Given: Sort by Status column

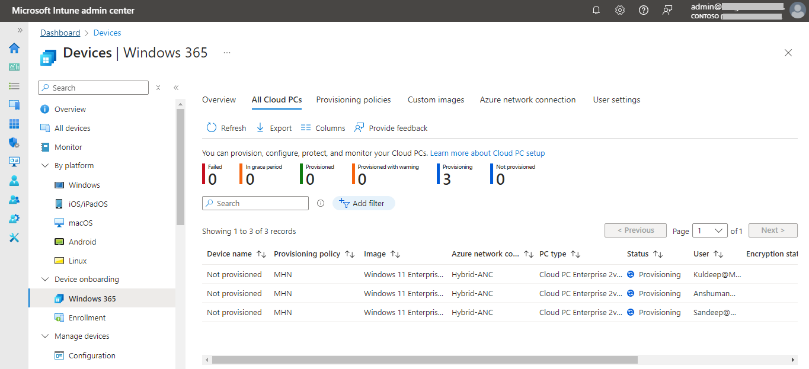Looking at the screenshot, I should 644,254.
